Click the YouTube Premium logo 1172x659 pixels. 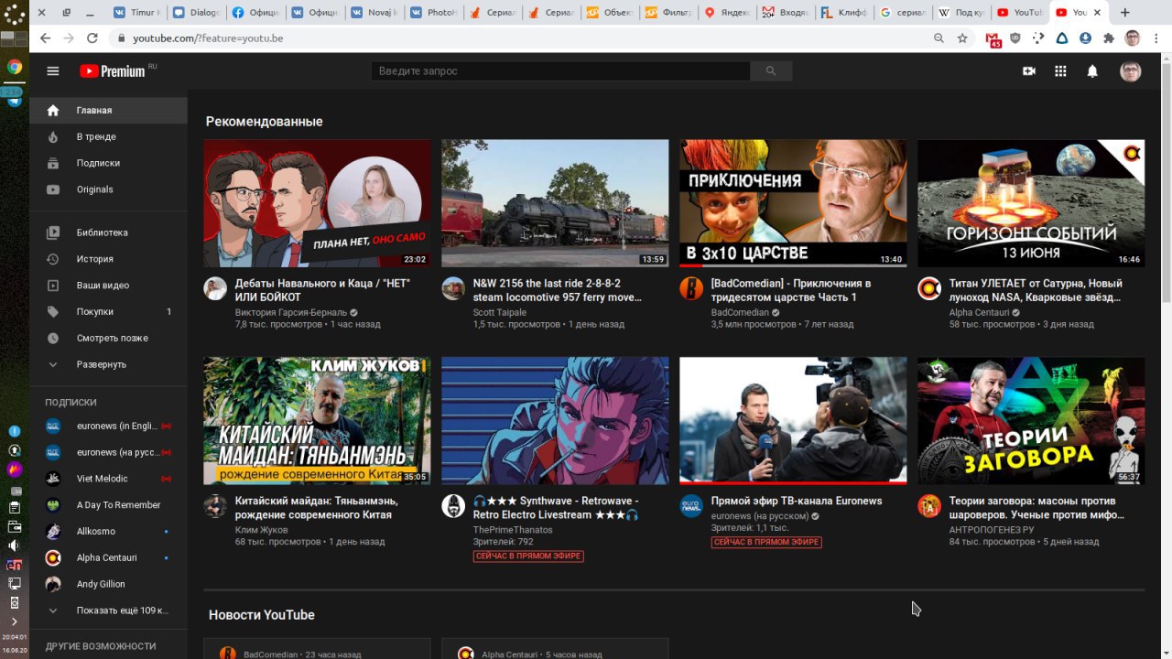112,71
